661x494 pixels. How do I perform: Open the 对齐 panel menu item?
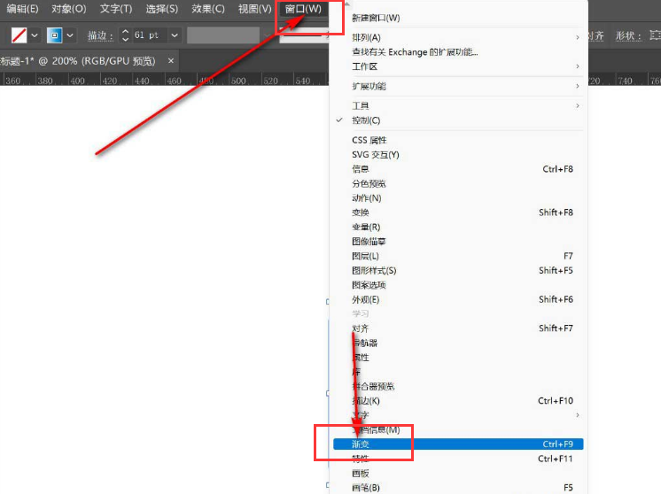(458, 328)
